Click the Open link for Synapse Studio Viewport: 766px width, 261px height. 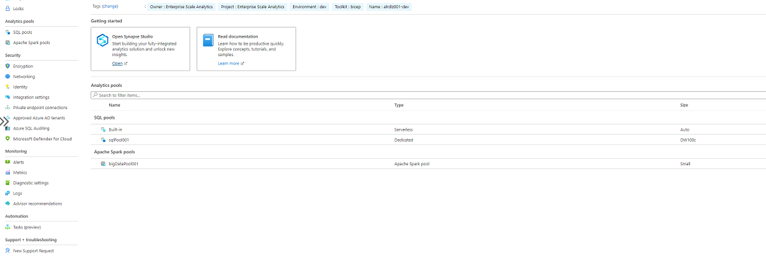(117, 64)
